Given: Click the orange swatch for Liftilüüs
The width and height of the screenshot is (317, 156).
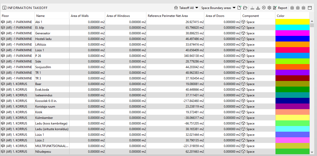Looking at the screenshot, I should point(292,44).
